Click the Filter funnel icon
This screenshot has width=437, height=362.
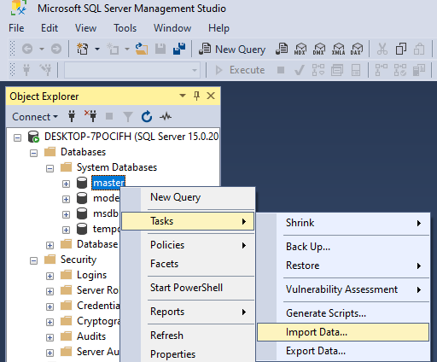pos(128,117)
